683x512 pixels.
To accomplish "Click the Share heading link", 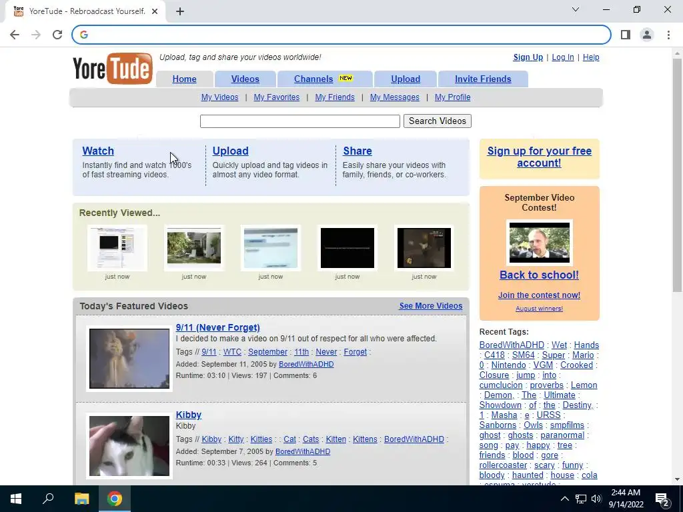I will (358, 151).
